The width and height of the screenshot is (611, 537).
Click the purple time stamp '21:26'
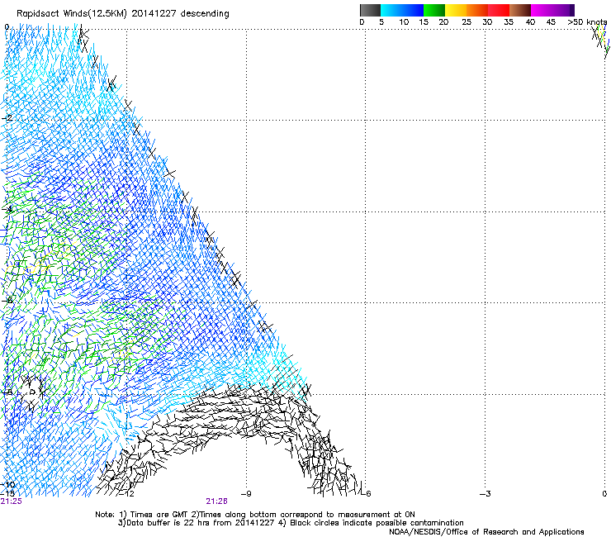[x=216, y=501]
